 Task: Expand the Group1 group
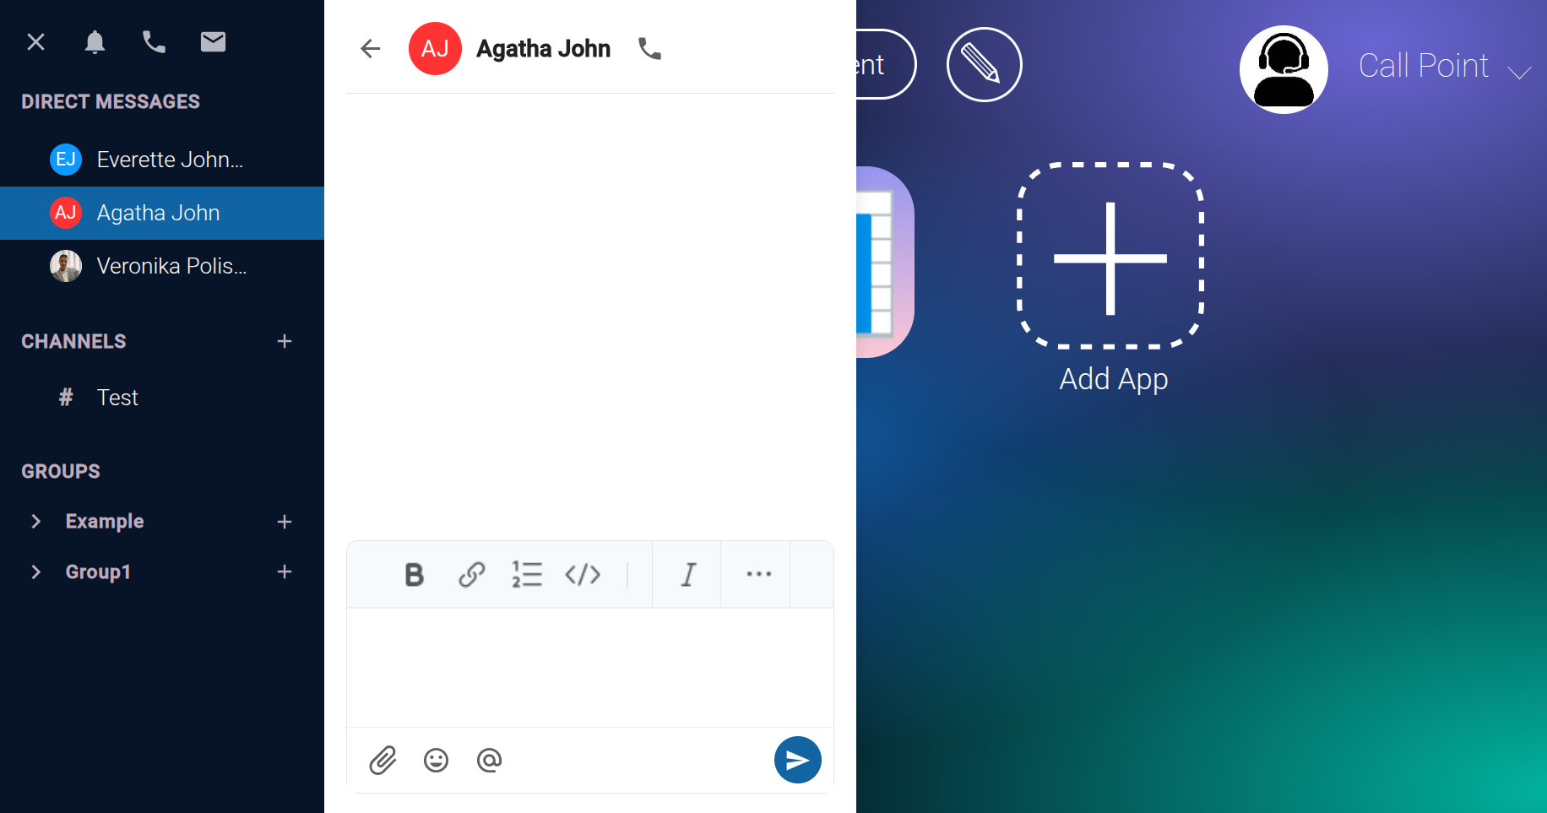click(x=35, y=572)
